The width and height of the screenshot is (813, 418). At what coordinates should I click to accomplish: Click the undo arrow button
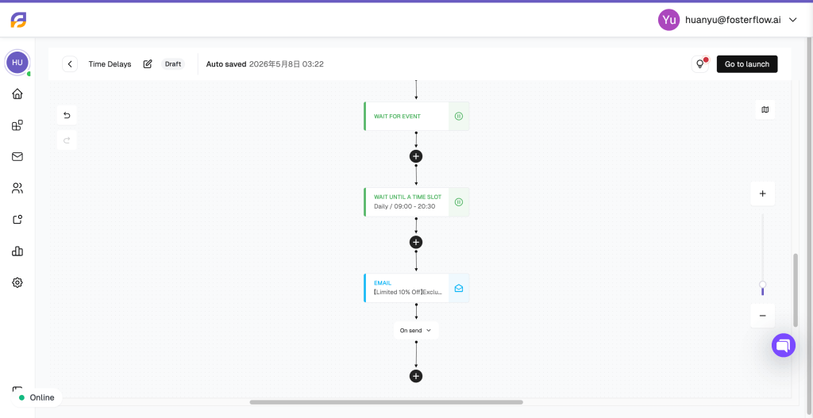[67, 115]
